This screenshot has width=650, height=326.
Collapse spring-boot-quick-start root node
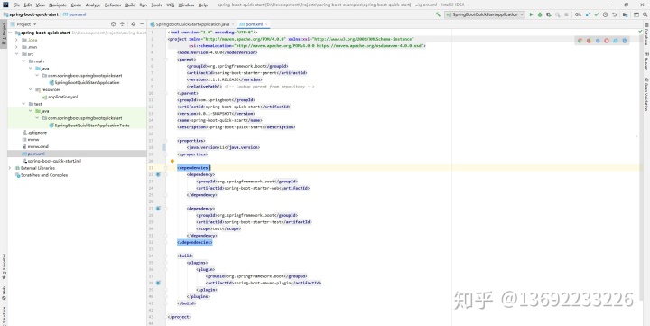[x=10, y=33]
